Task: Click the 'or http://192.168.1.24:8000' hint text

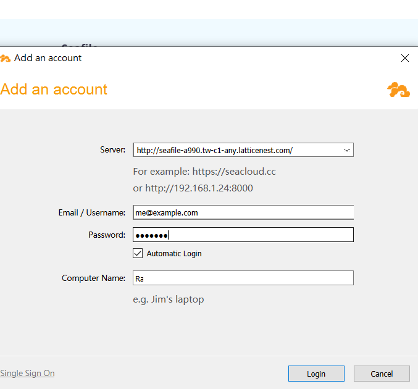Action: point(193,188)
